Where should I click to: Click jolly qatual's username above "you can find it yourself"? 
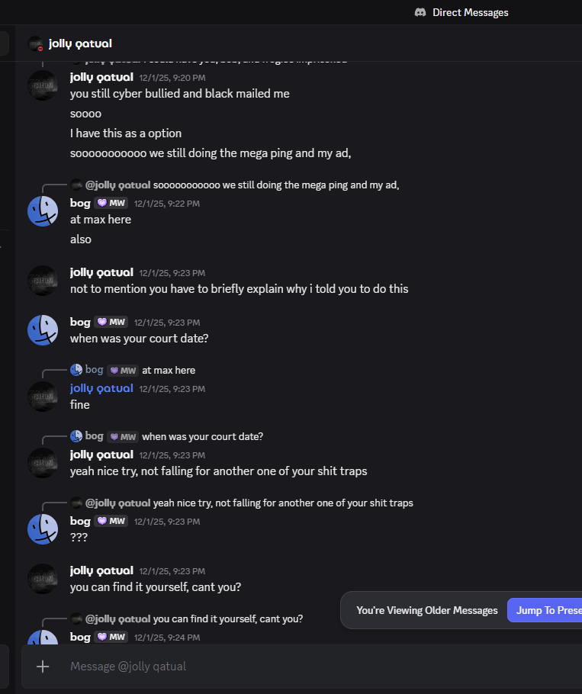[x=101, y=570]
